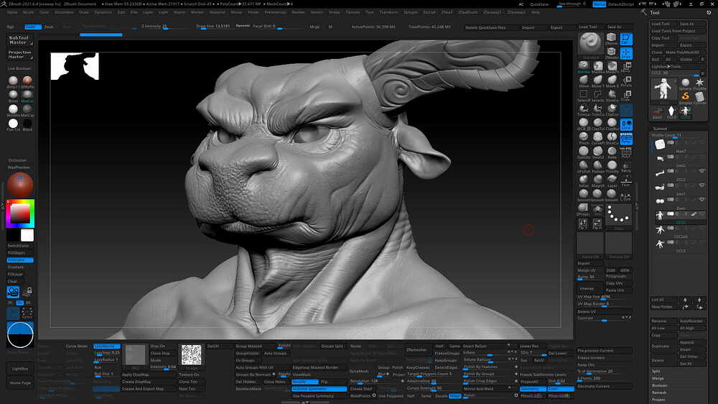Pick the Move T brush
The width and height of the screenshot is (718, 404).
(597, 82)
